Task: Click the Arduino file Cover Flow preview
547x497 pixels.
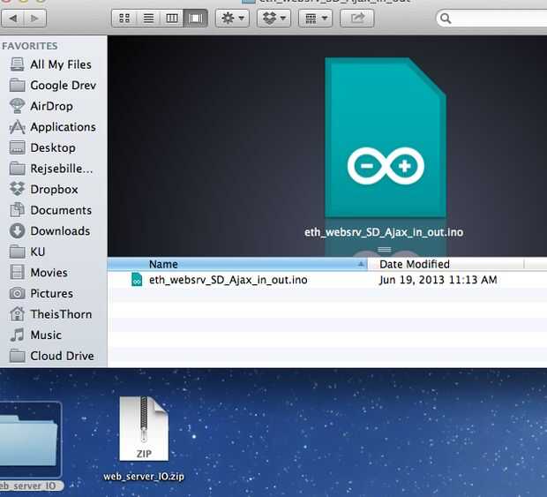Action: pyautogui.click(x=386, y=138)
